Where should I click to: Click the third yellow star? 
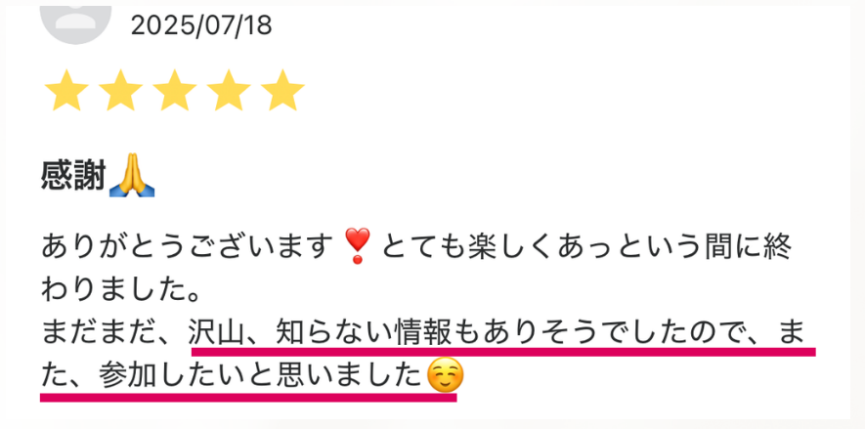174,91
